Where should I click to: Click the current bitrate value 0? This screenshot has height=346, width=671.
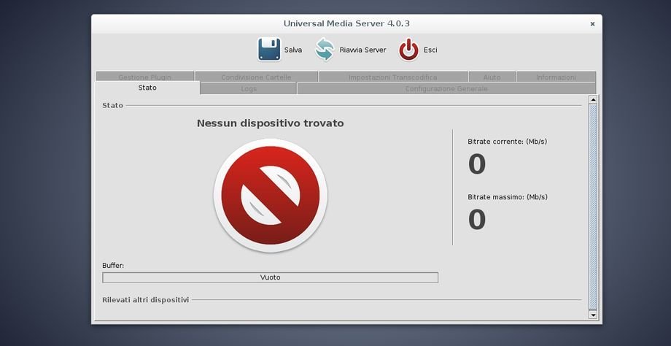tap(477, 164)
